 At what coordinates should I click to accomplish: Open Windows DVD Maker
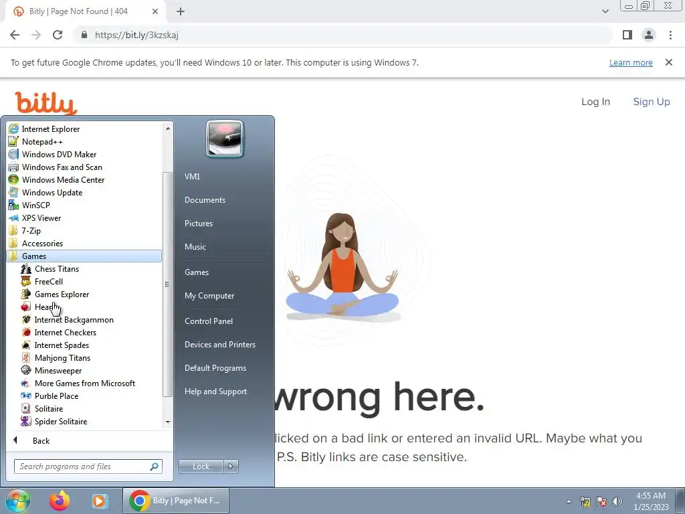pos(59,155)
